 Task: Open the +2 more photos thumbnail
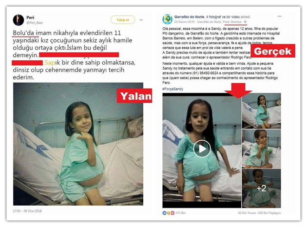261,189
